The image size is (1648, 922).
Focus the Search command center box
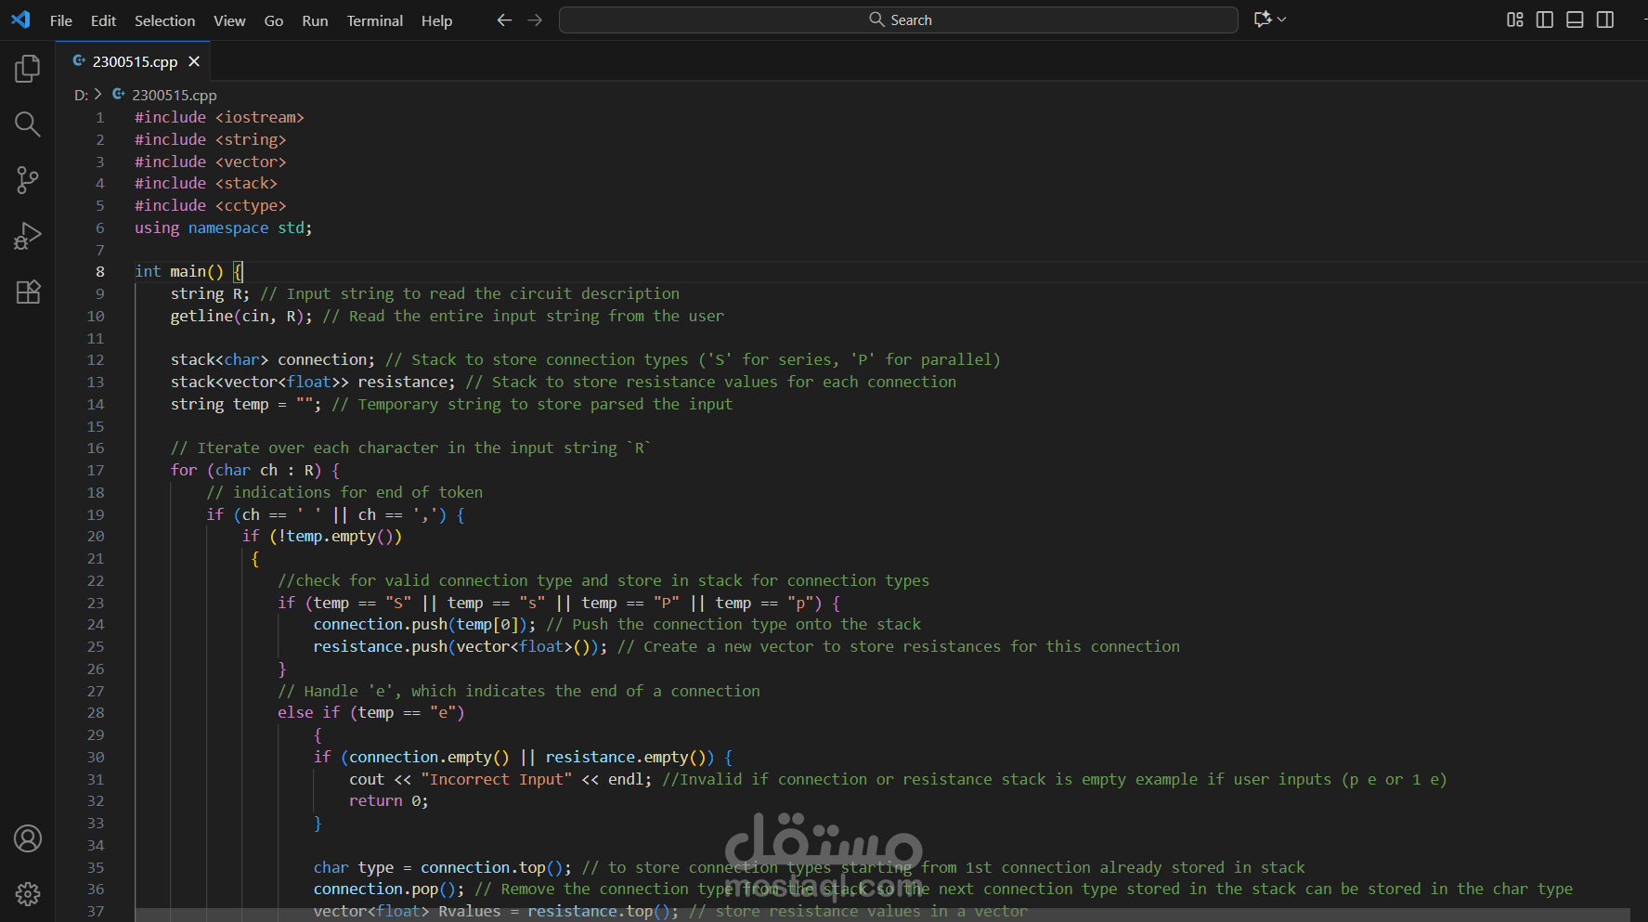click(x=898, y=19)
